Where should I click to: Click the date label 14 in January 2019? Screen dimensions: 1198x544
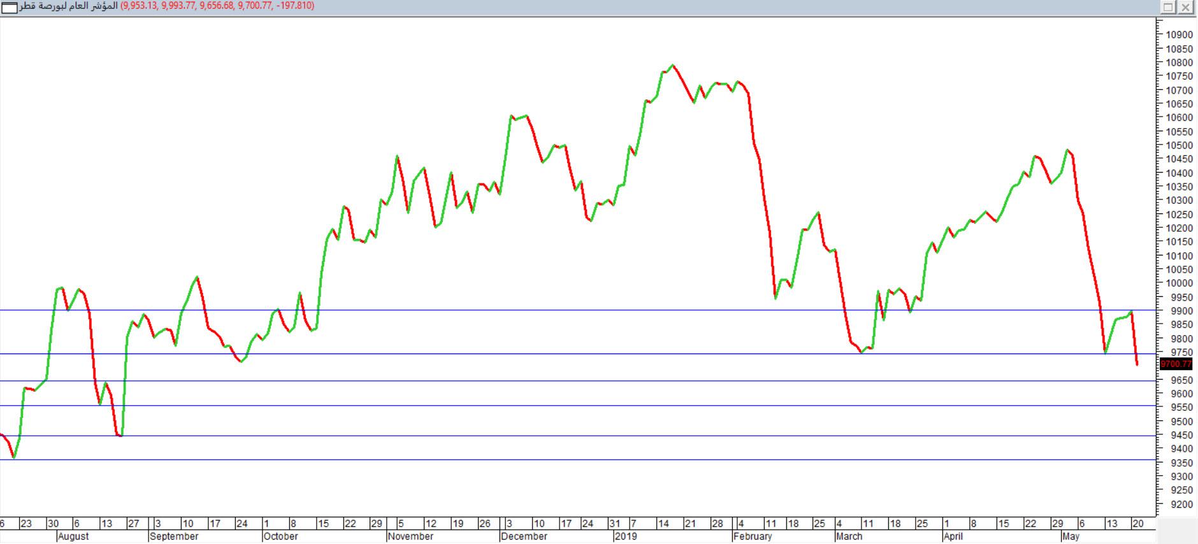click(663, 524)
